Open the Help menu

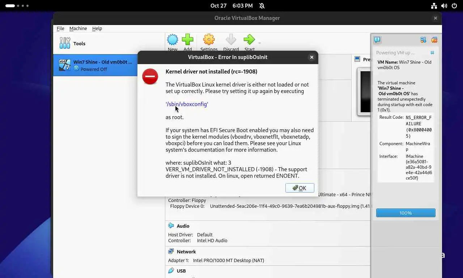[x=97, y=28]
